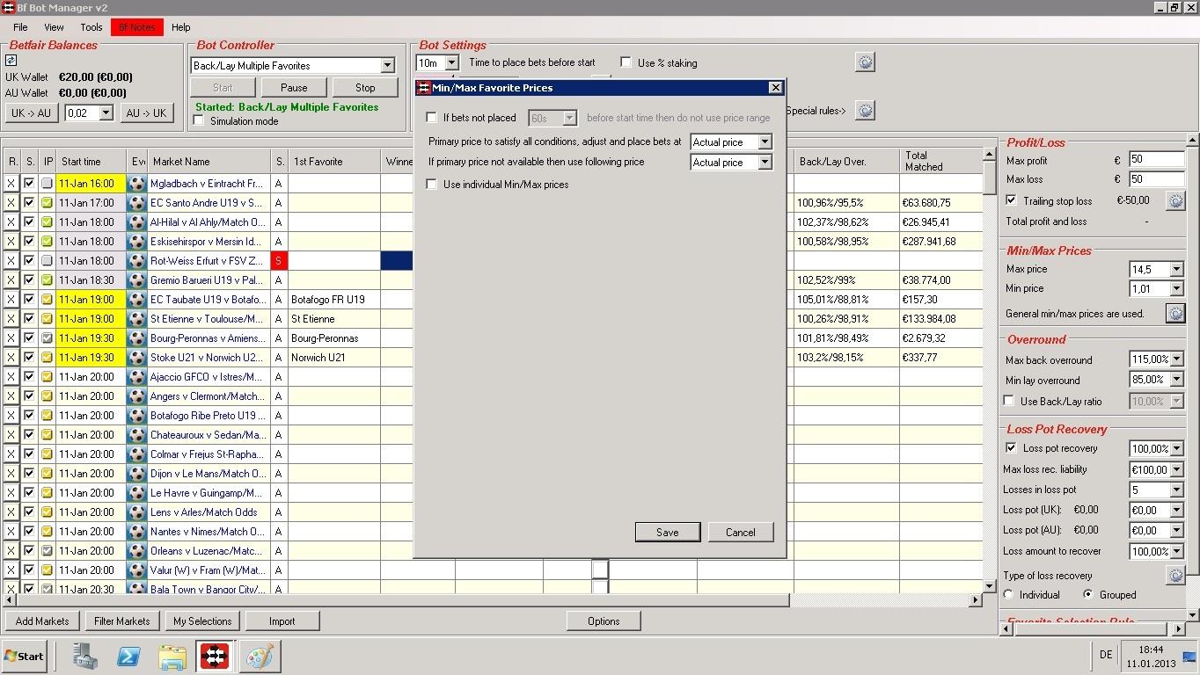Pause the running bot
This screenshot has width=1200, height=675.
pos(294,88)
